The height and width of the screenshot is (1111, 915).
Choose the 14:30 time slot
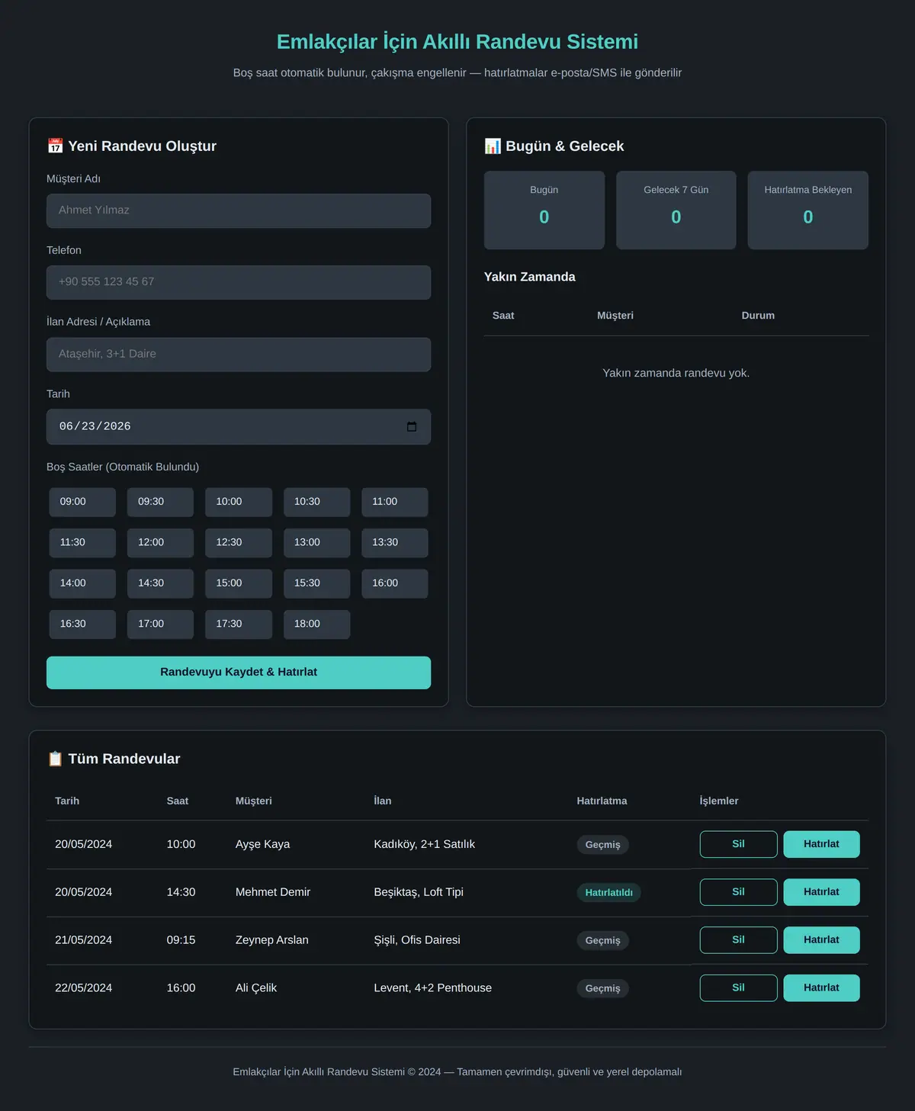tap(160, 583)
